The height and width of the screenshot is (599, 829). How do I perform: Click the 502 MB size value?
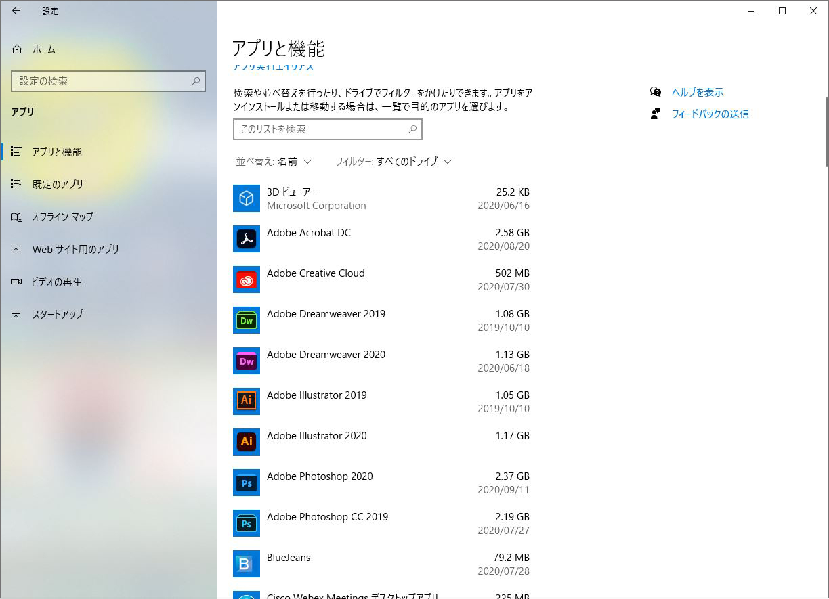[512, 273]
